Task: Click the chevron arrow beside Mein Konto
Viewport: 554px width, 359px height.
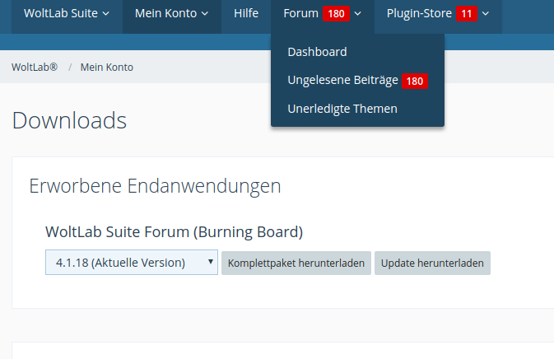Action: pos(205,14)
